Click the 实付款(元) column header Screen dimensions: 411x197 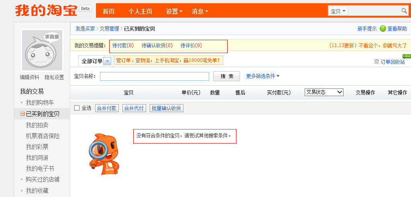(279, 92)
